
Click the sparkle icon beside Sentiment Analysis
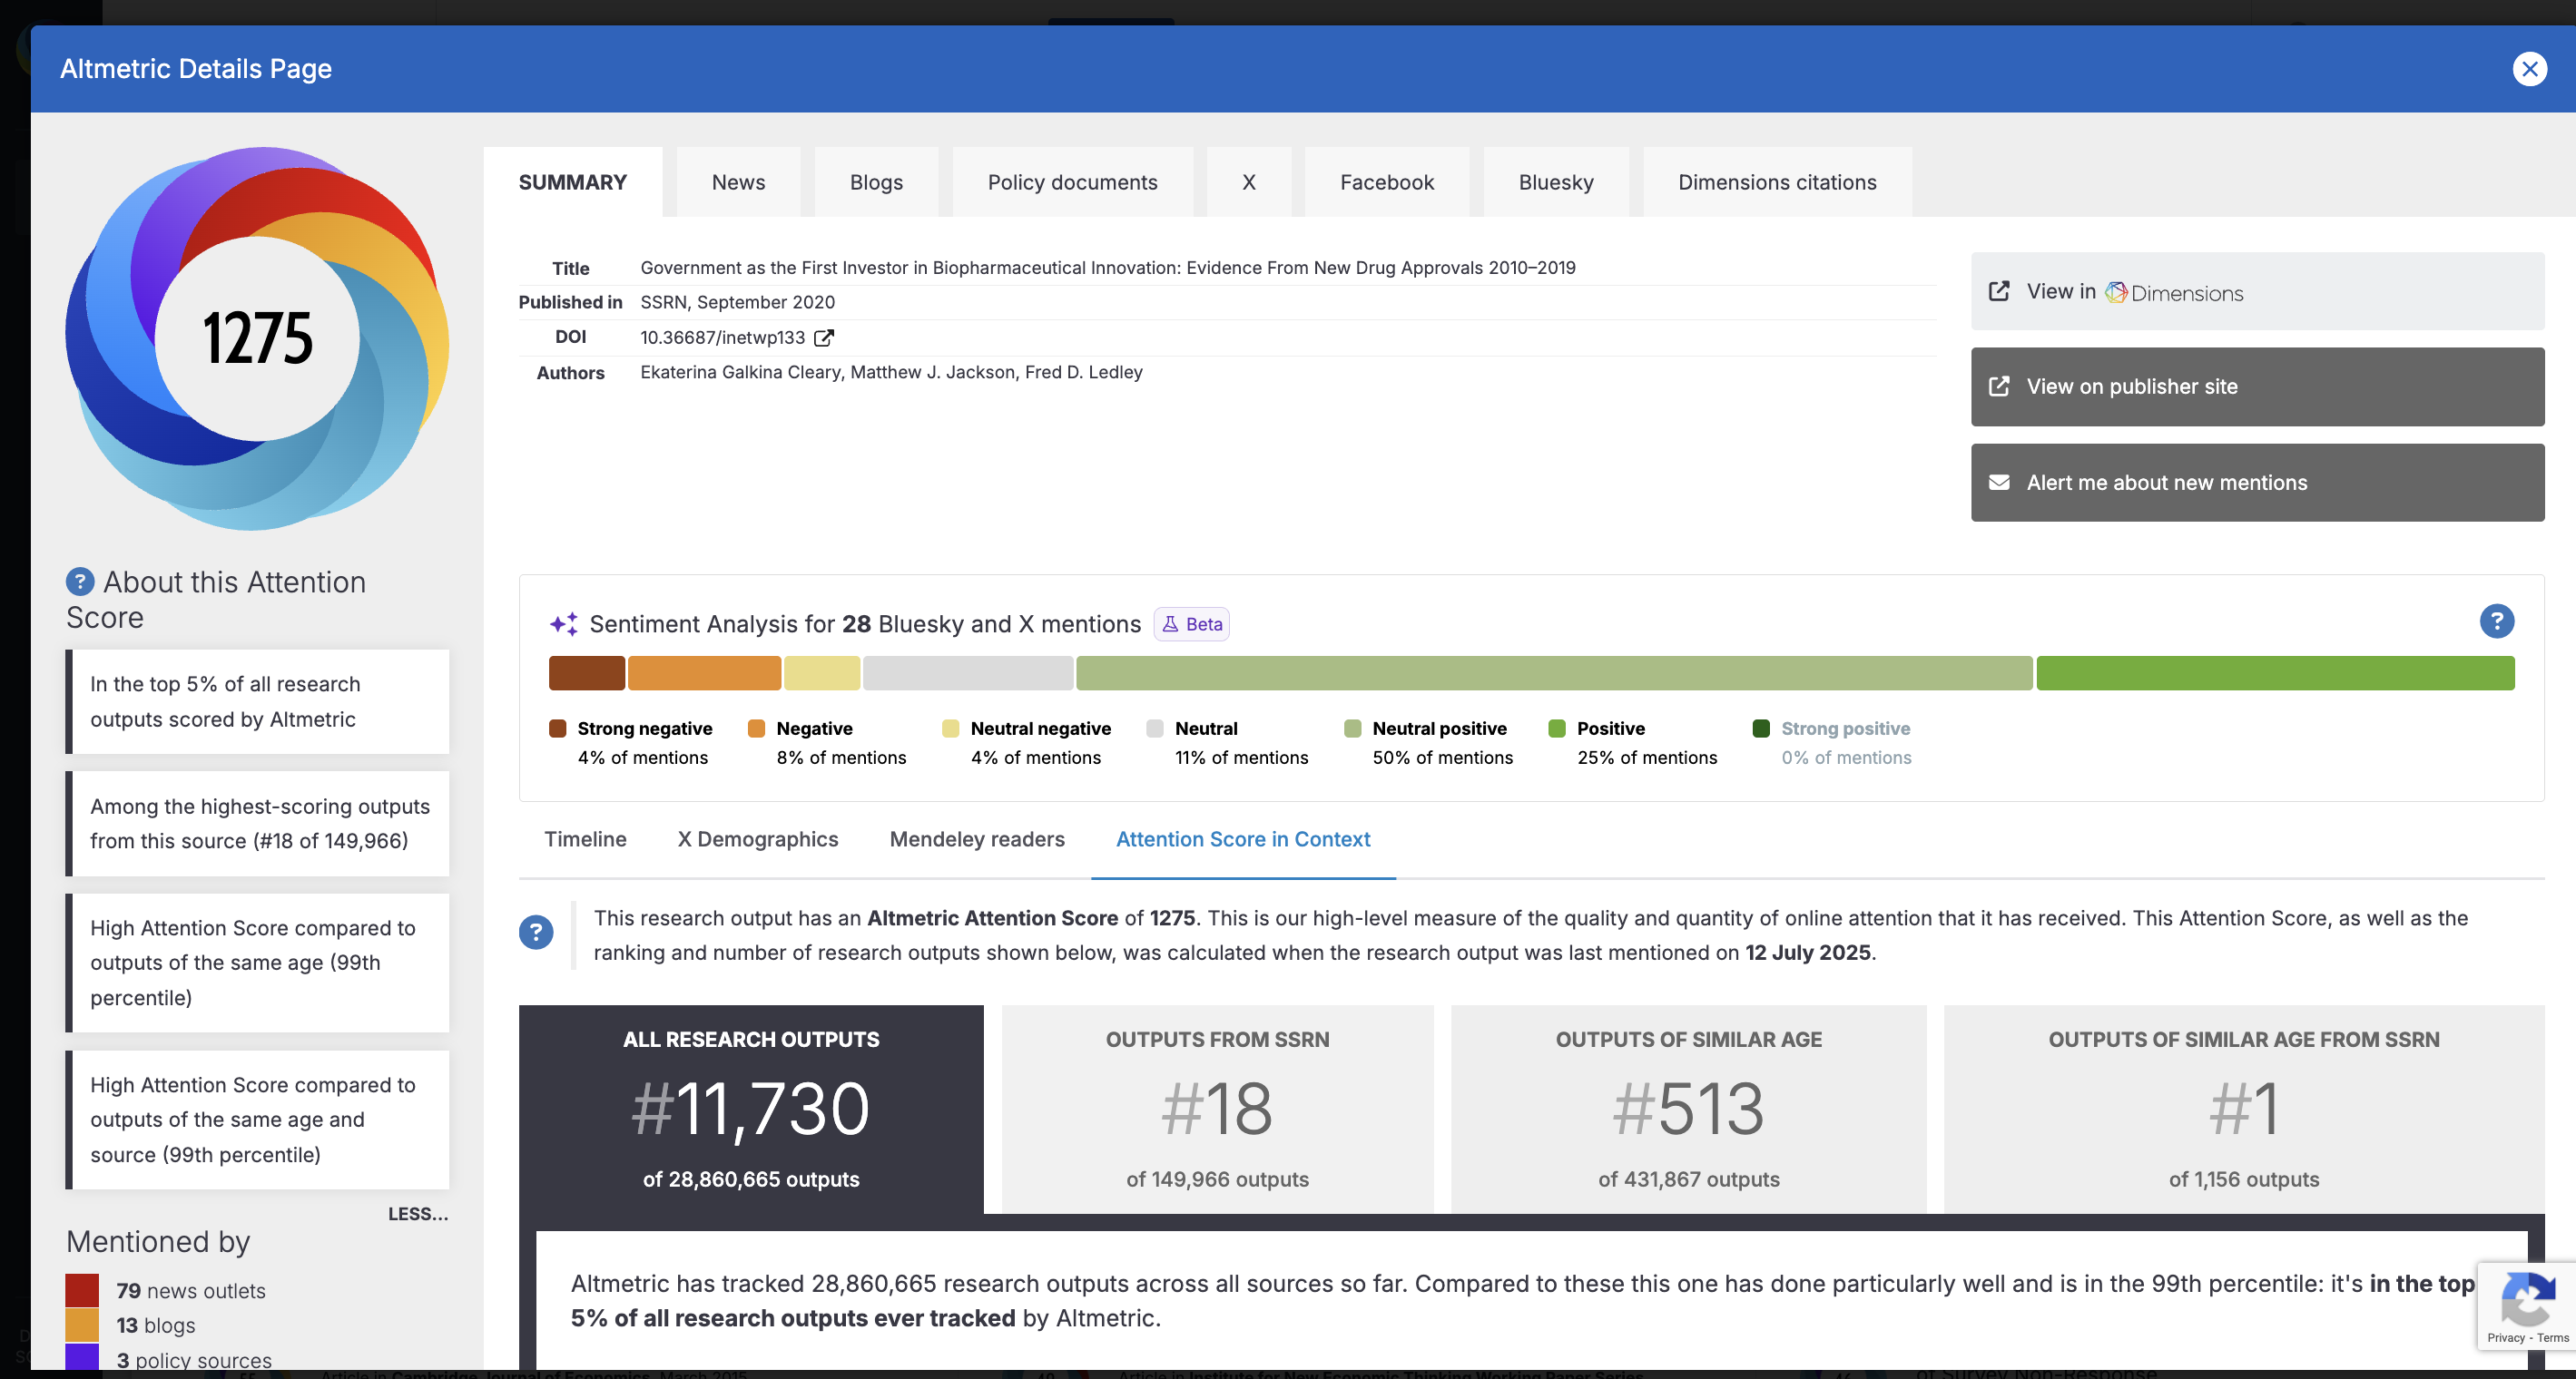[x=564, y=623]
